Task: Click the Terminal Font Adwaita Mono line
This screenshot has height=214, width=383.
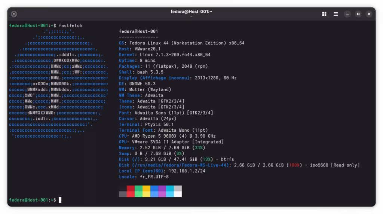Action: 163,130
